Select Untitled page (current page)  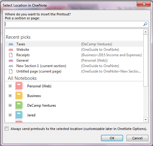74,71
